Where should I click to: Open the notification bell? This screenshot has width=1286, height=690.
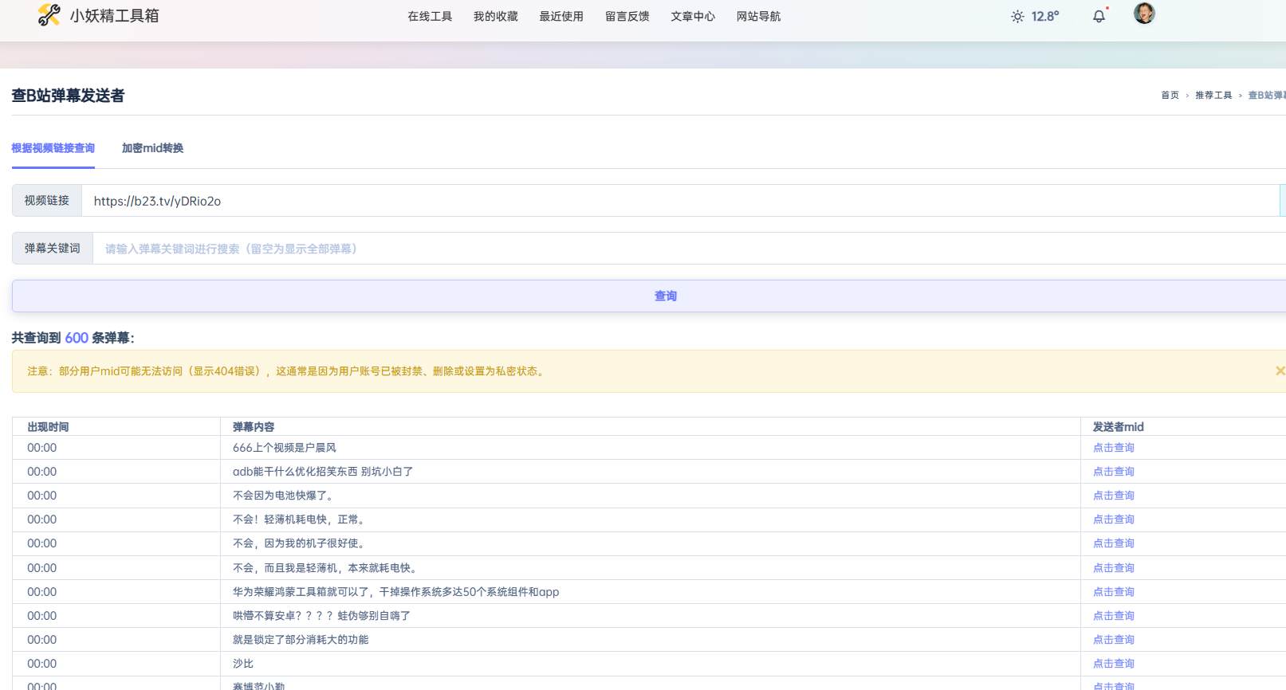click(1099, 16)
